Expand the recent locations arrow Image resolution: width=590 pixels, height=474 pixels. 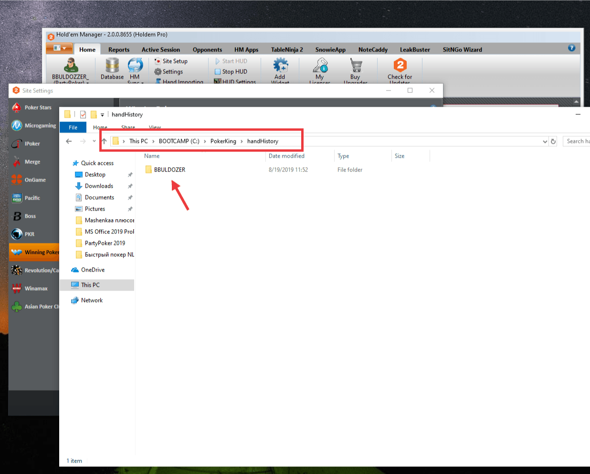(94, 141)
